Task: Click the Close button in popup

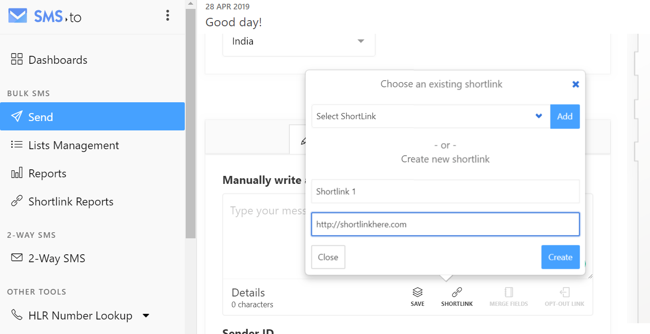Action: [328, 257]
